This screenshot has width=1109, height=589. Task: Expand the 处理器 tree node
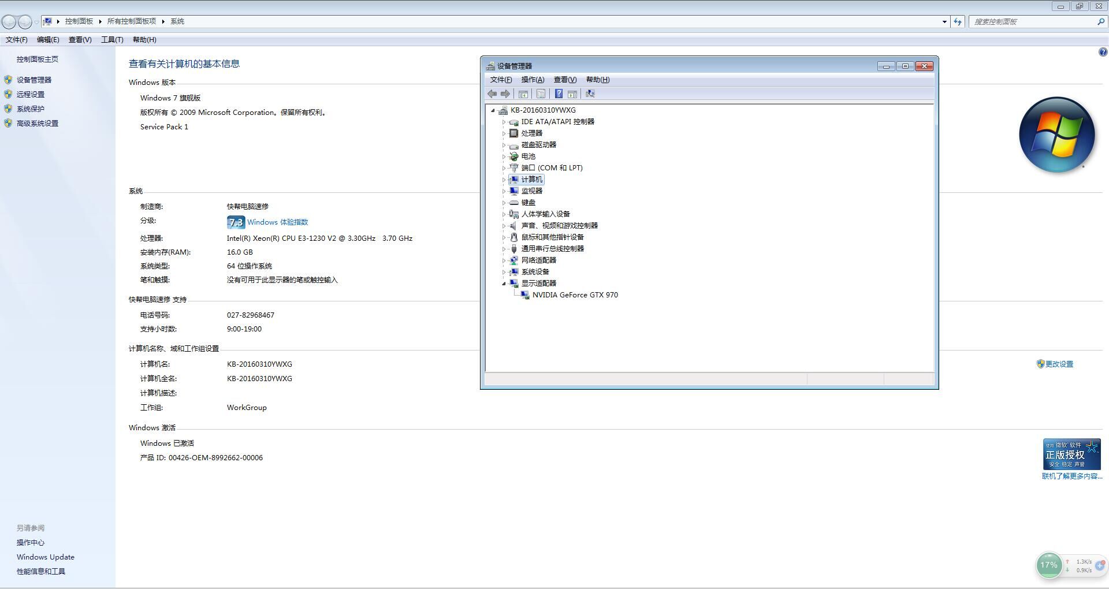coord(504,133)
